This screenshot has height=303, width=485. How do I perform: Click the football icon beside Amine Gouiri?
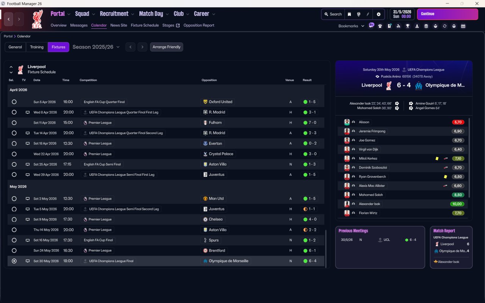[411, 103]
